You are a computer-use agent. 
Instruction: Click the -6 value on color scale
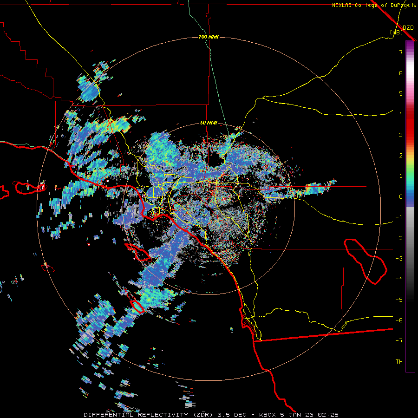tap(399, 320)
